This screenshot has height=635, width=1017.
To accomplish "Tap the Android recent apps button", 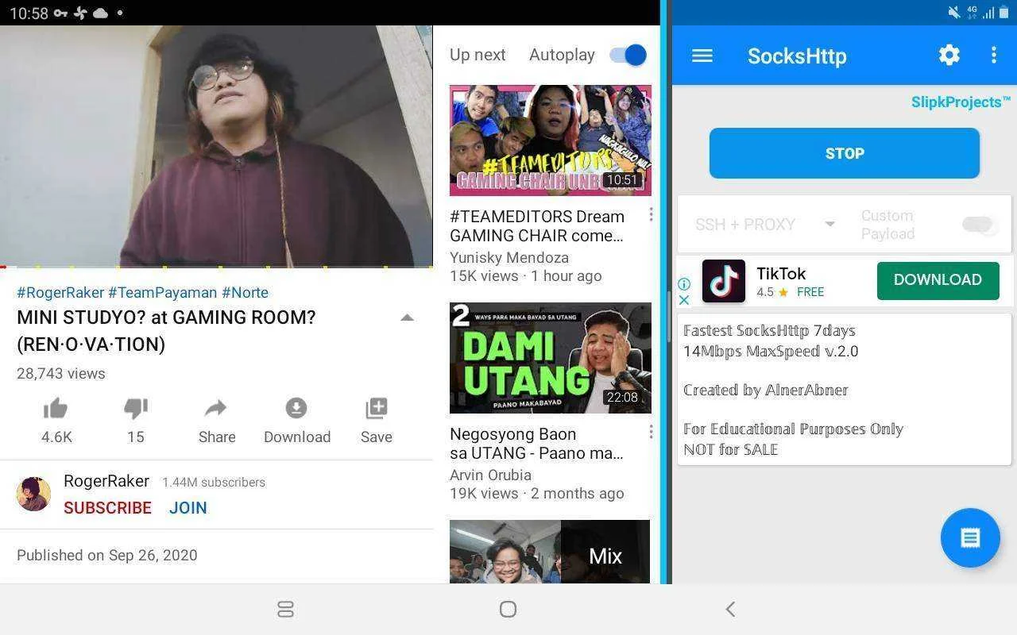I will pyautogui.click(x=286, y=609).
